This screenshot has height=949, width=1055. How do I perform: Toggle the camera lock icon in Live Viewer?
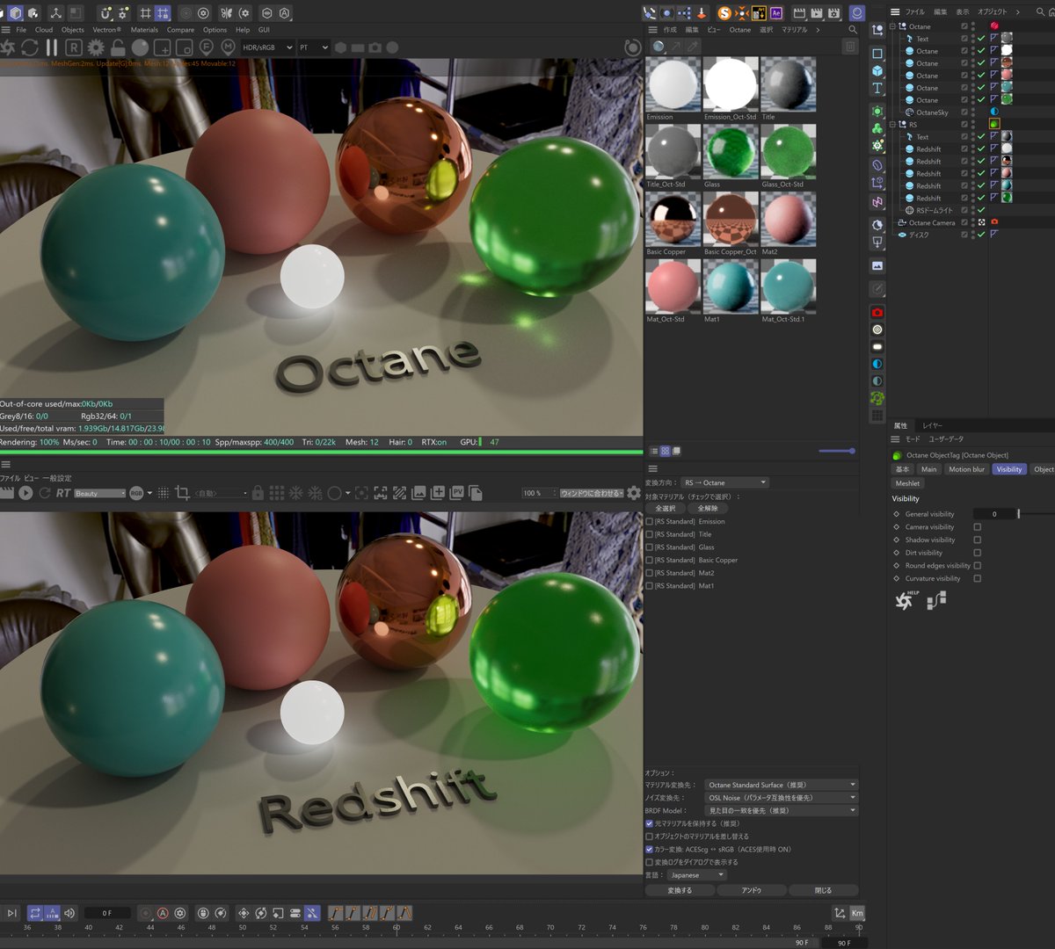[118, 47]
